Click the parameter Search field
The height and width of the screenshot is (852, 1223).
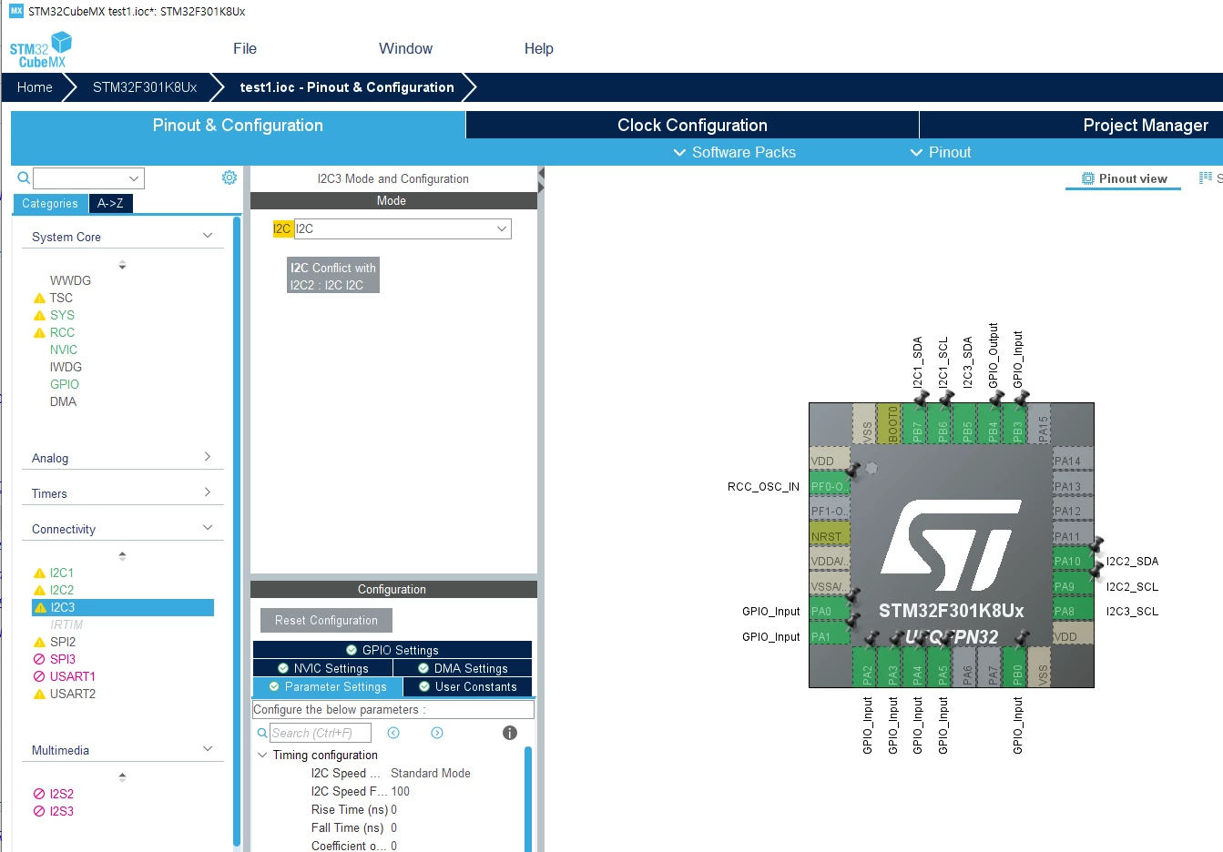click(x=321, y=733)
